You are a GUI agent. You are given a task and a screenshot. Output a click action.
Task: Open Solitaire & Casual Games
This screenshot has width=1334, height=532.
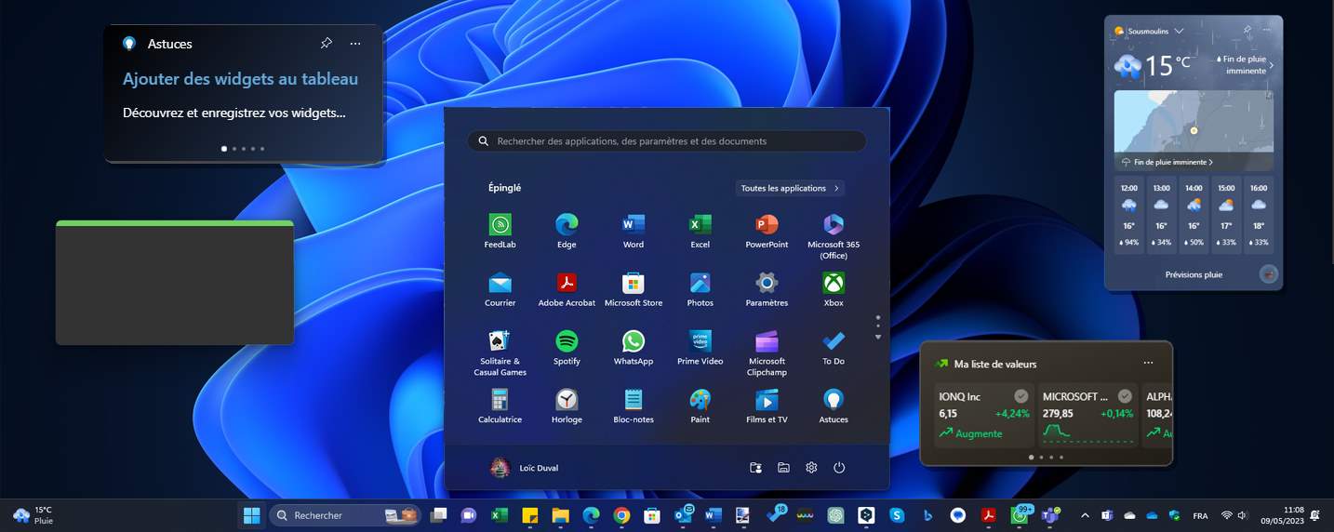(500, 352)
